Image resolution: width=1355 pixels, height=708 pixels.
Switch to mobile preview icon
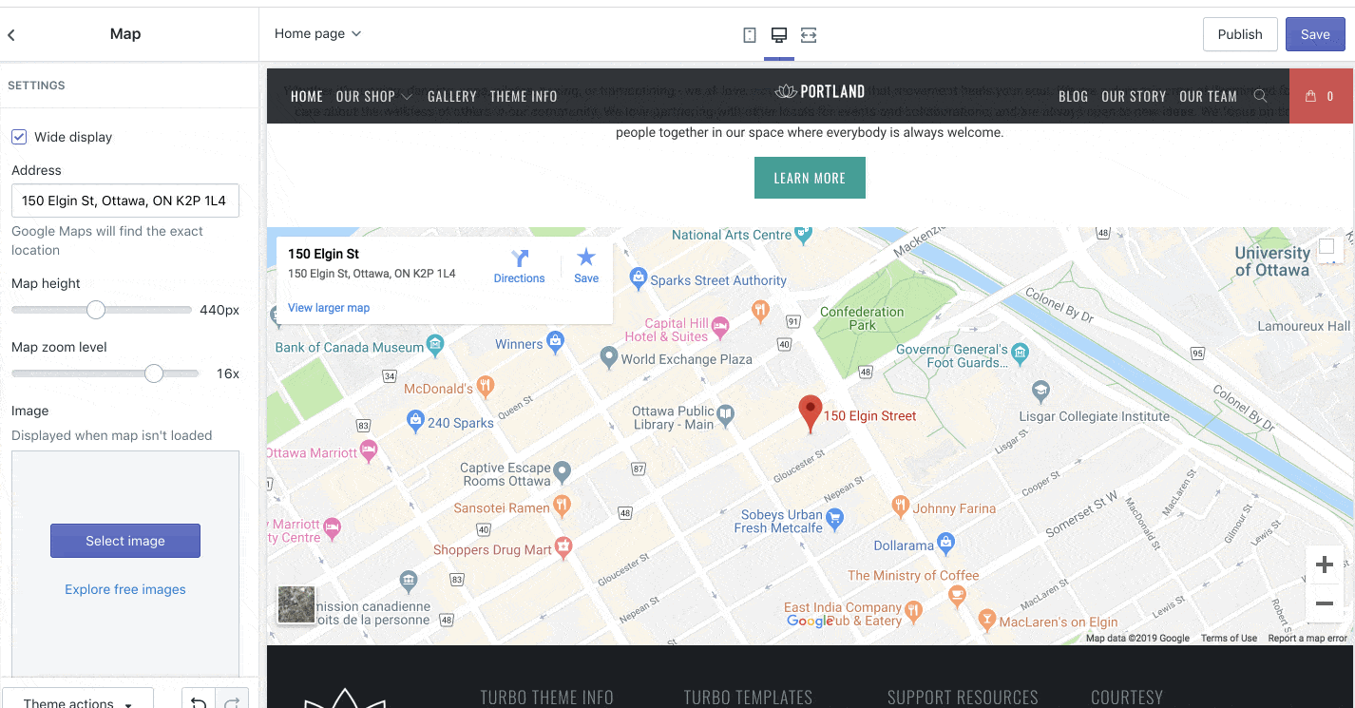(750, 35)
